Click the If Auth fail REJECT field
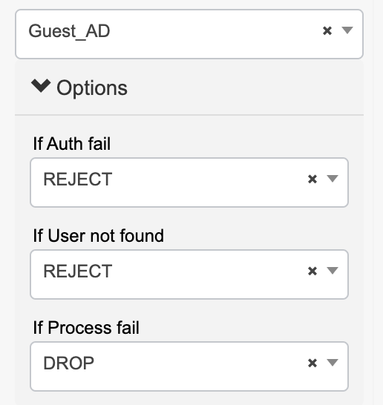The height and width of the screenshot is (405, 383). tap(189, 182)
